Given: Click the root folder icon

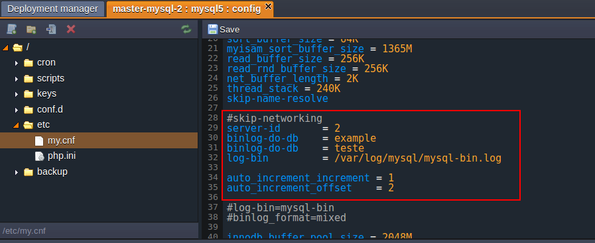Looking at the screenshot, I should tap(17, 48).
